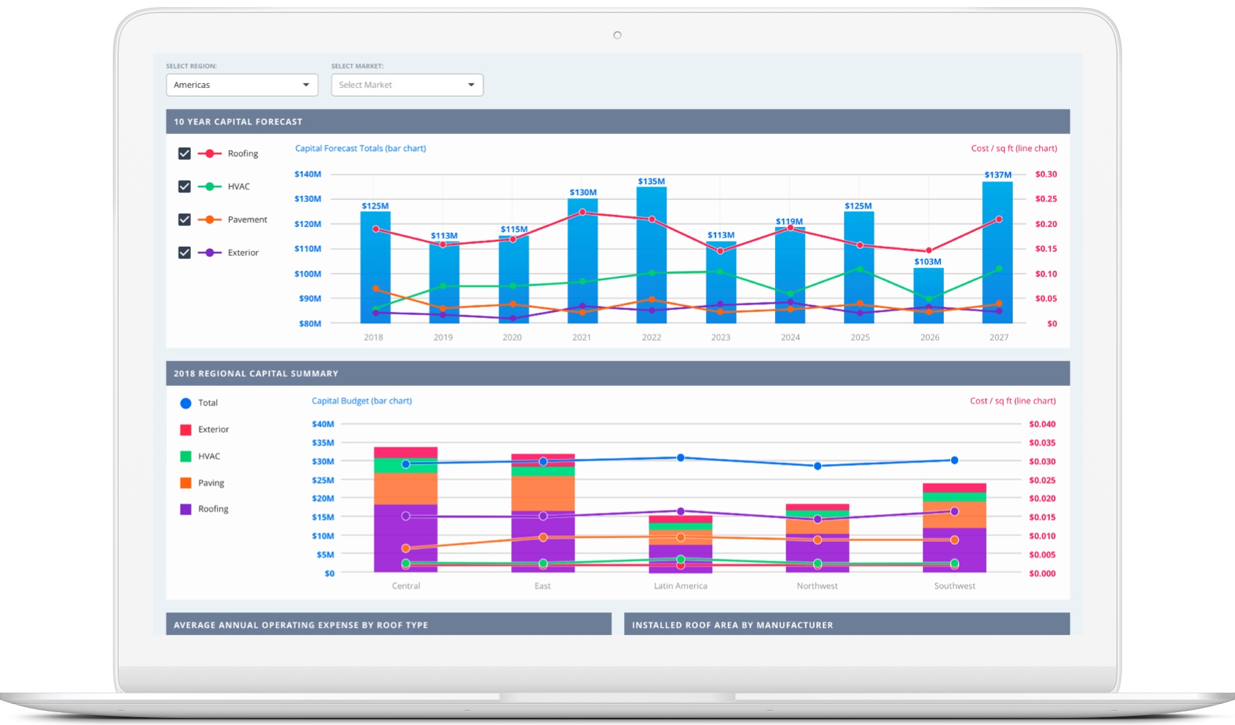1235x725 pixels.
Task: Click the blue Total legend circle
Action: 186,403
